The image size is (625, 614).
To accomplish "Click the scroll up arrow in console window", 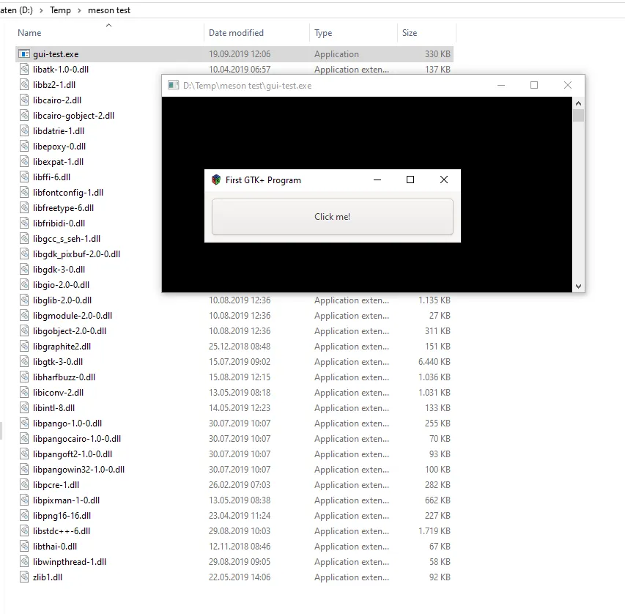I will click(x=578, y=103).
